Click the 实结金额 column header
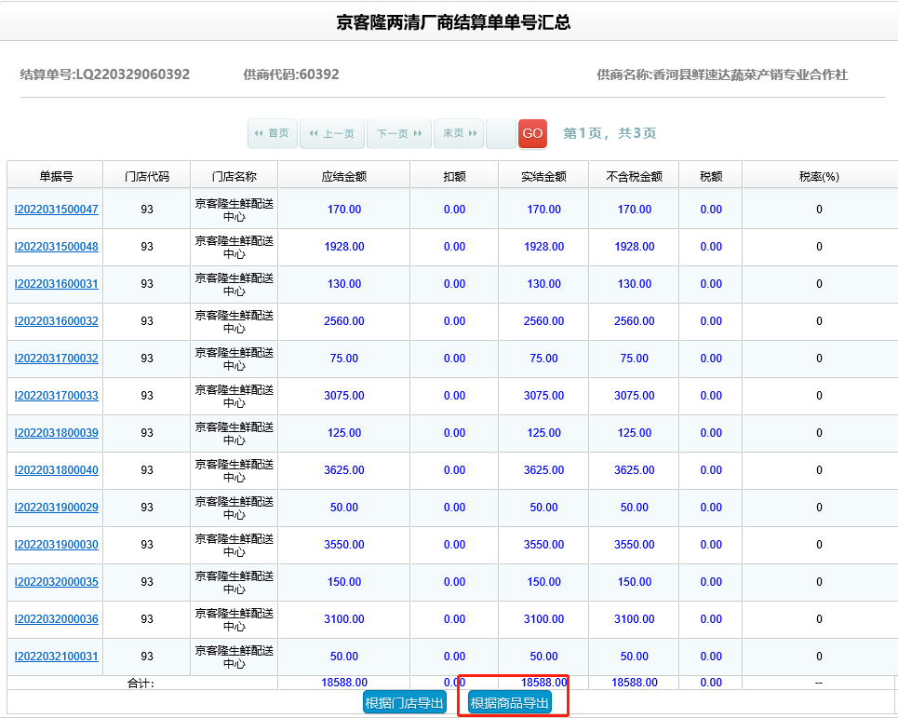The width and height of the screenshot is (898, 718). [544, 177]
